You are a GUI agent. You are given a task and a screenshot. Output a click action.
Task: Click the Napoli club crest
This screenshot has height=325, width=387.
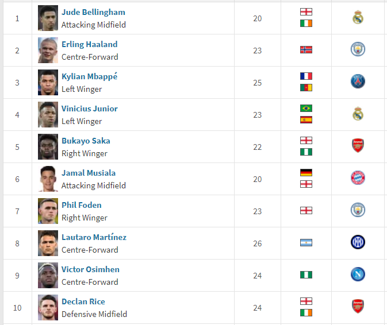click(358, 274)
